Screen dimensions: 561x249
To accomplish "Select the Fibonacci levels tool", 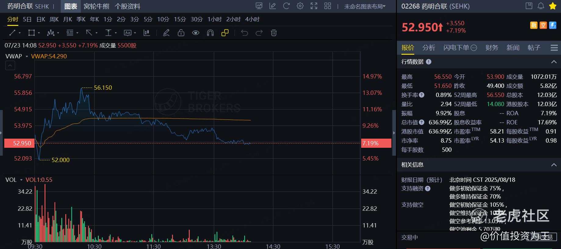I will pyautogui.click(x=70, y=33).
